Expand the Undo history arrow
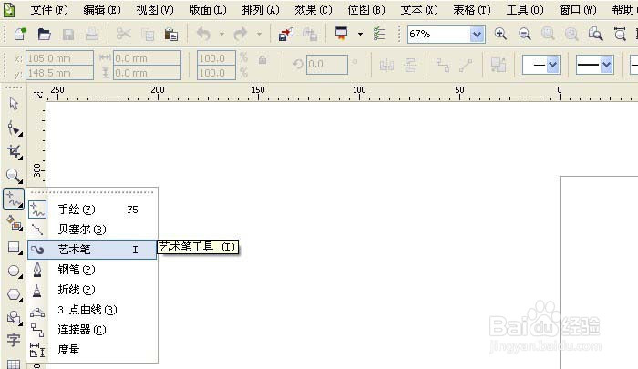The image size is (638, 369). tap(221, 35)
